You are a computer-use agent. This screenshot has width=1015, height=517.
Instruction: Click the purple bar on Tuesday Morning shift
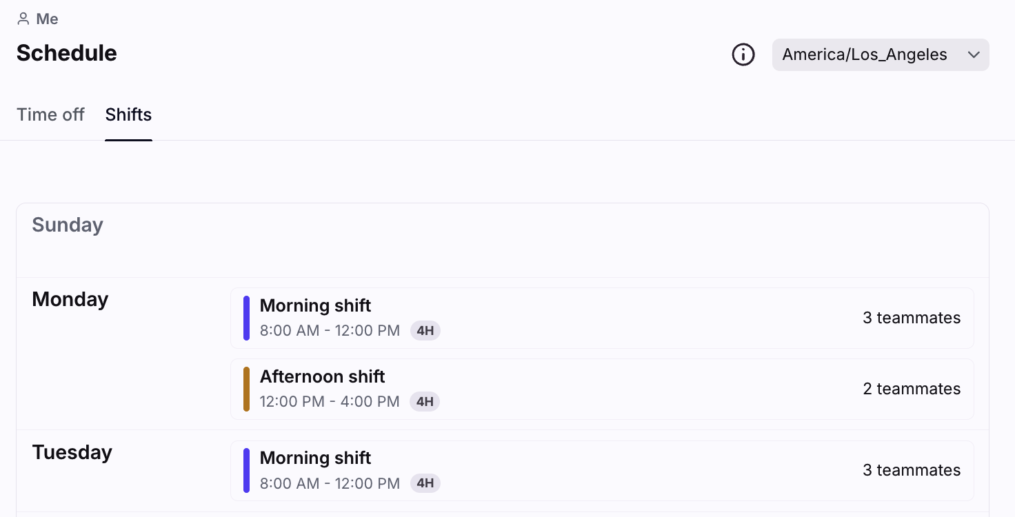click(x=246, y=470)
